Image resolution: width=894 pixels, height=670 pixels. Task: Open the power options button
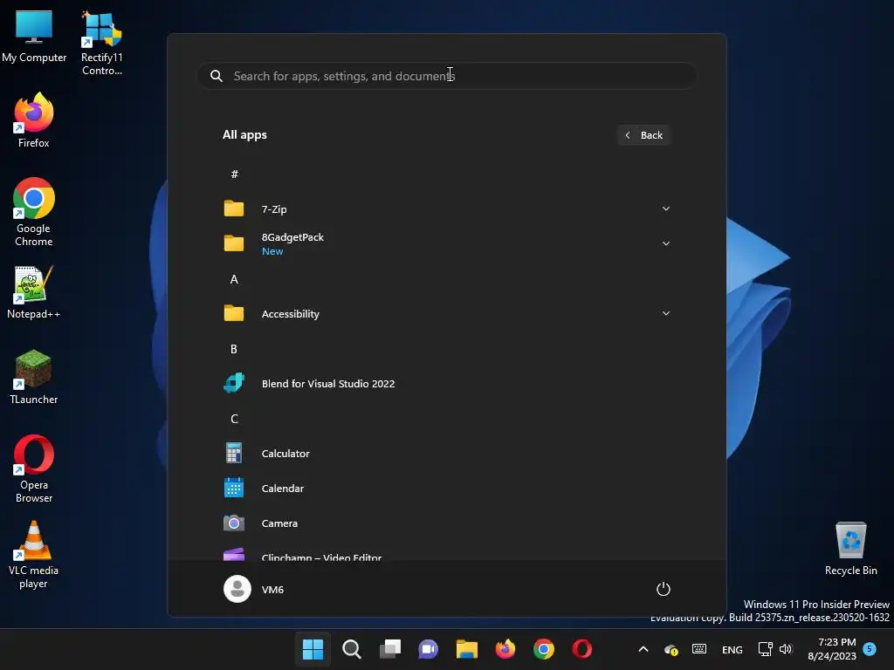(x=664, y=589)
